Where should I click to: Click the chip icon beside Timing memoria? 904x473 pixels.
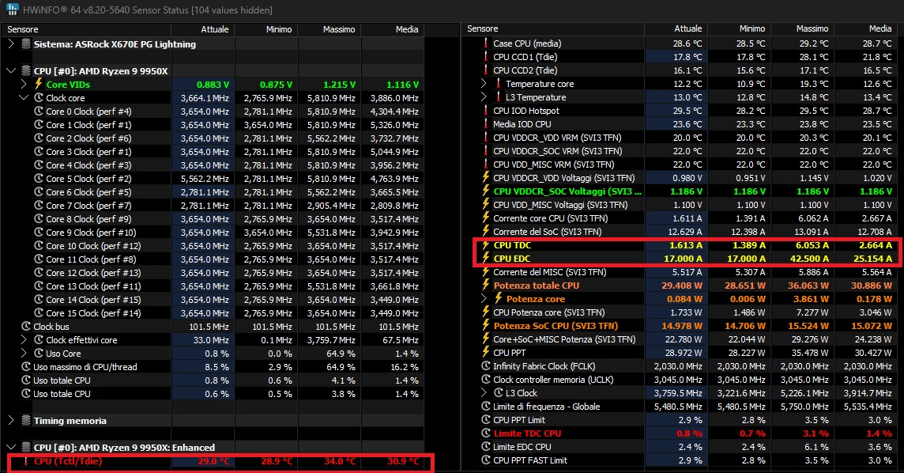click(26, 421)
